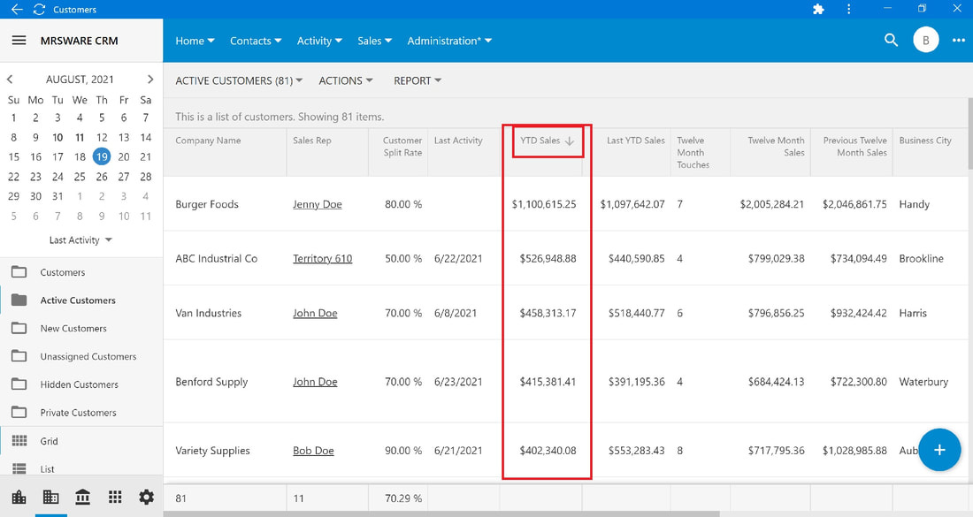Screen dimensions: 973x517
Task: Open the Actions dropdown
Action: coord(346,80)
